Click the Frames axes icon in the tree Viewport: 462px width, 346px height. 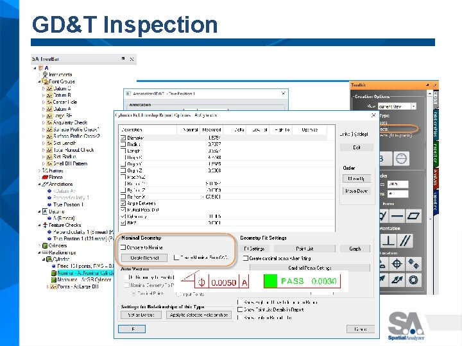coord(45,170)
